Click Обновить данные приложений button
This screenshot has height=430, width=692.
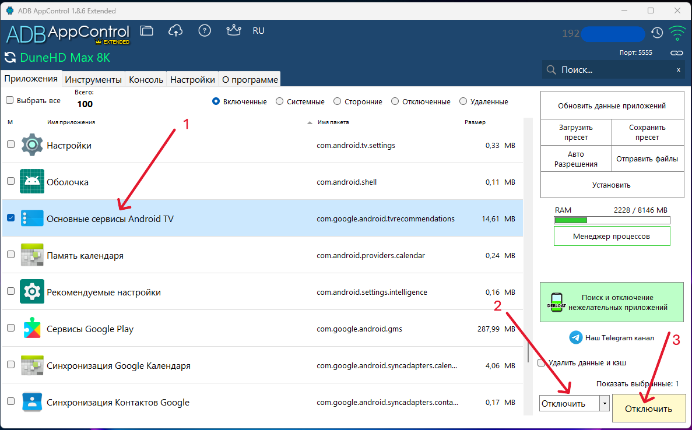point(612,106)
